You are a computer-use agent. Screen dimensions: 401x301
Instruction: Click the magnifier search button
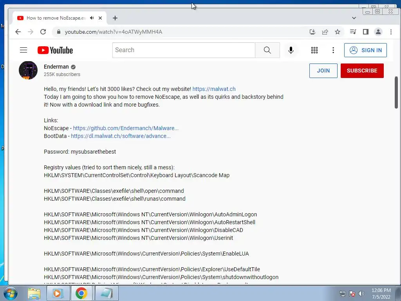267,50
